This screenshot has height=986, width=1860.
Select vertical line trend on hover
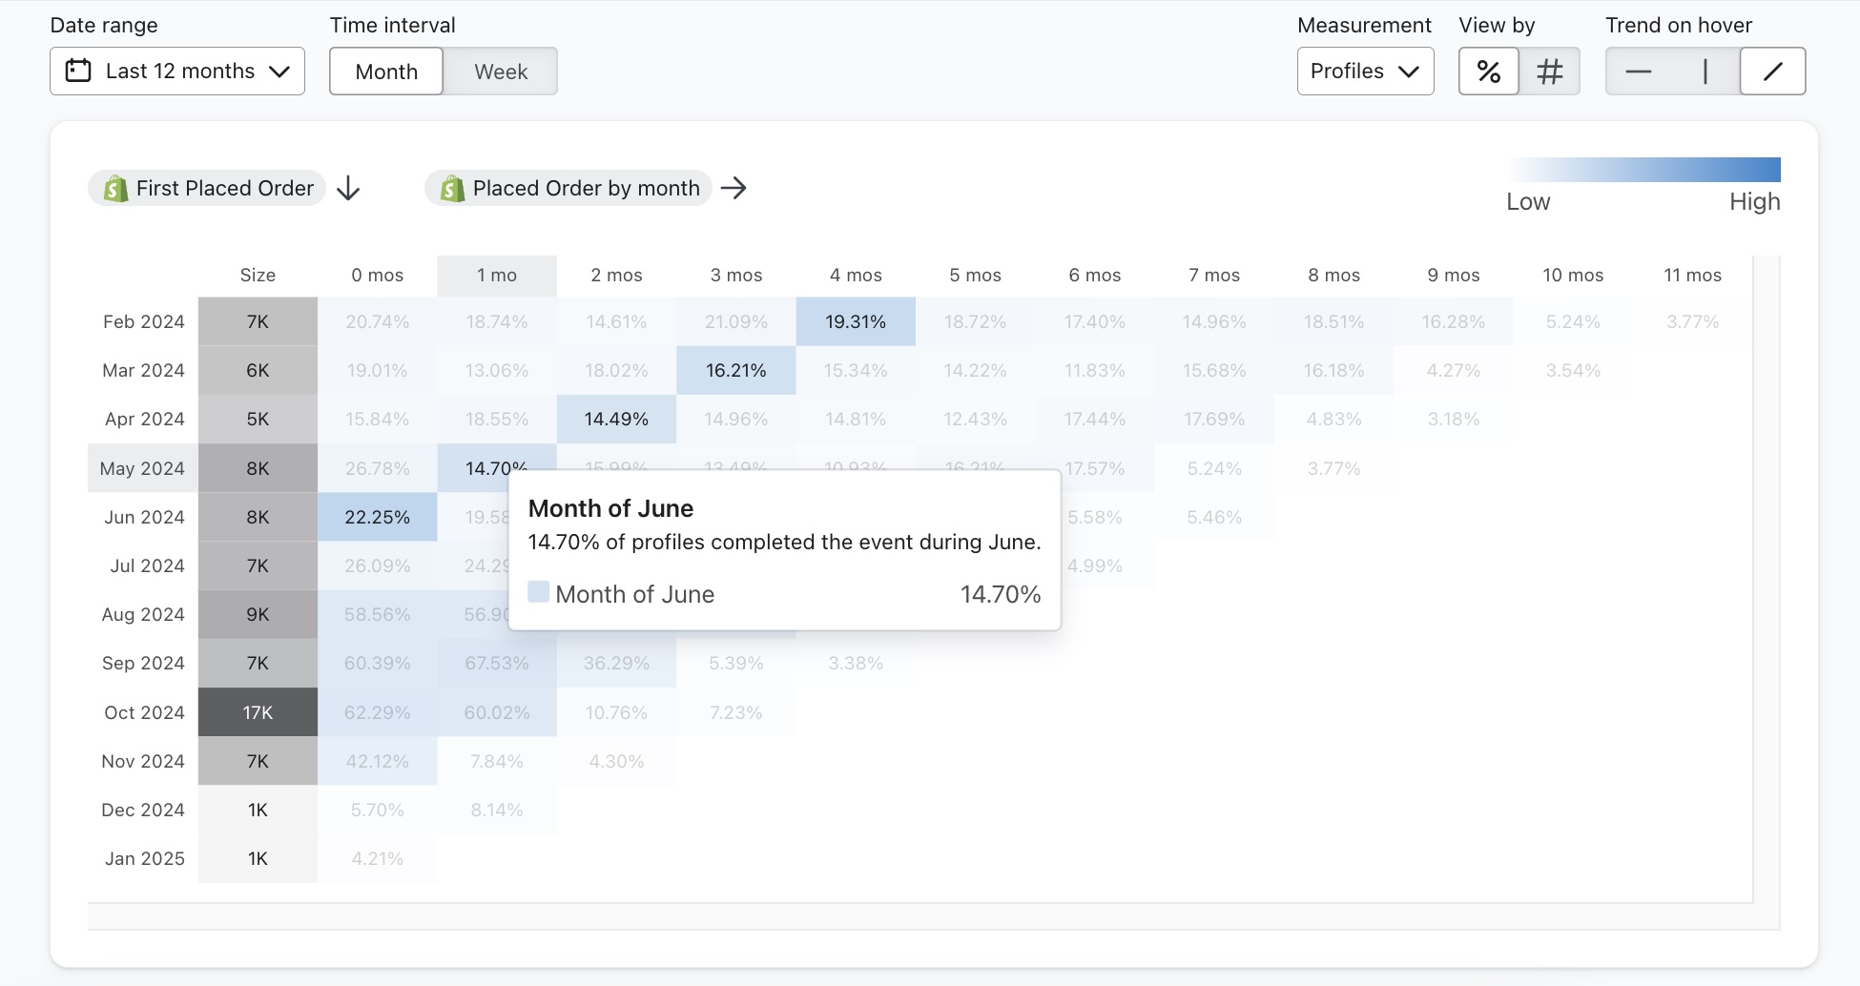[x=1705, y=72]
